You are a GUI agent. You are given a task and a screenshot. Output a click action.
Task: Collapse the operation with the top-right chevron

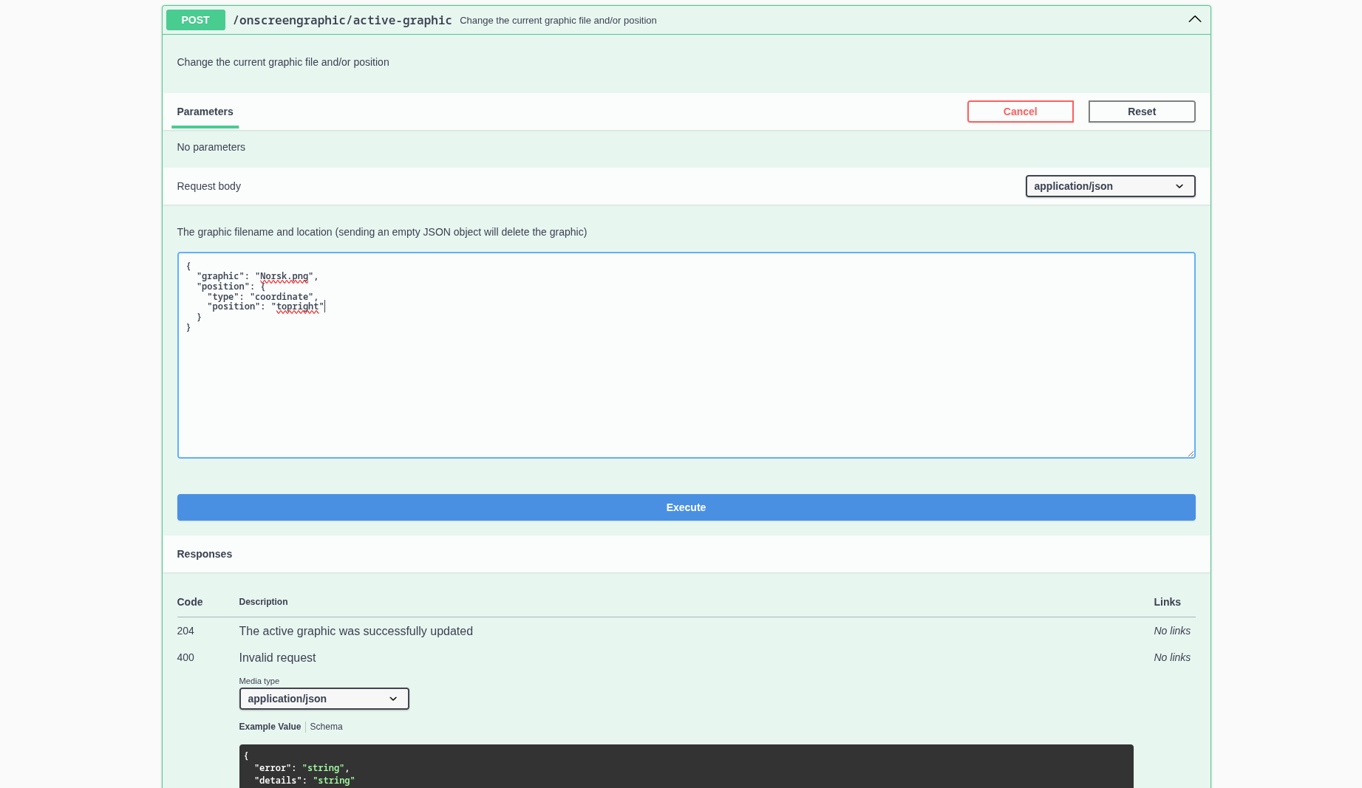click(1194, 20)
